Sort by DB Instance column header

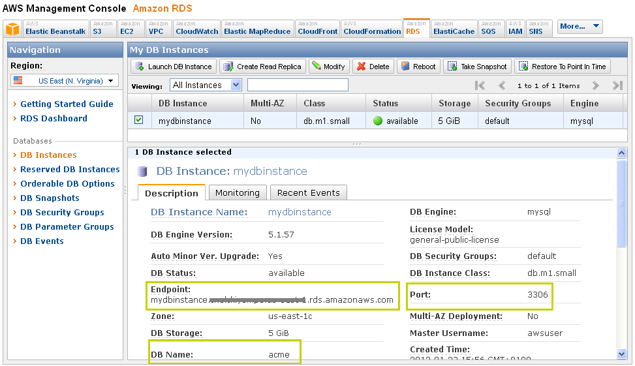pos(198,103)
